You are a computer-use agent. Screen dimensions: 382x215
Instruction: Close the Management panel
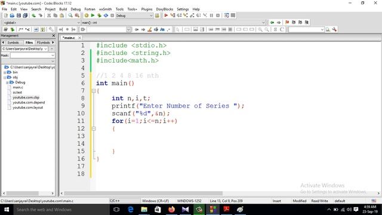coord(54,36)
